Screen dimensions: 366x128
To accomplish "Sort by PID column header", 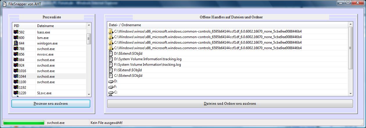I will [23, 26].
